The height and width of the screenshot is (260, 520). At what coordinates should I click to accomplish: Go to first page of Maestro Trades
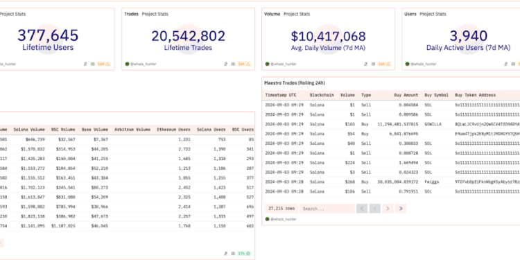click(362, 209)
